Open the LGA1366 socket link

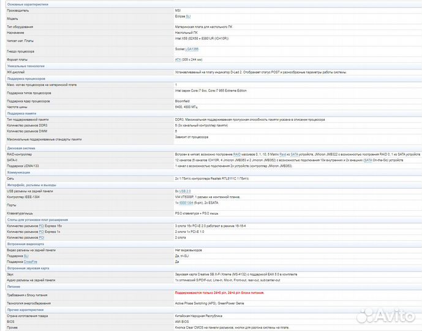tap(192, 49)
